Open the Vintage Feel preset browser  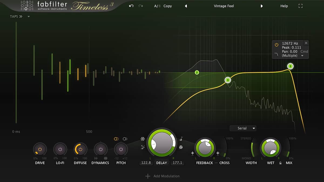[x=224, y=6]
